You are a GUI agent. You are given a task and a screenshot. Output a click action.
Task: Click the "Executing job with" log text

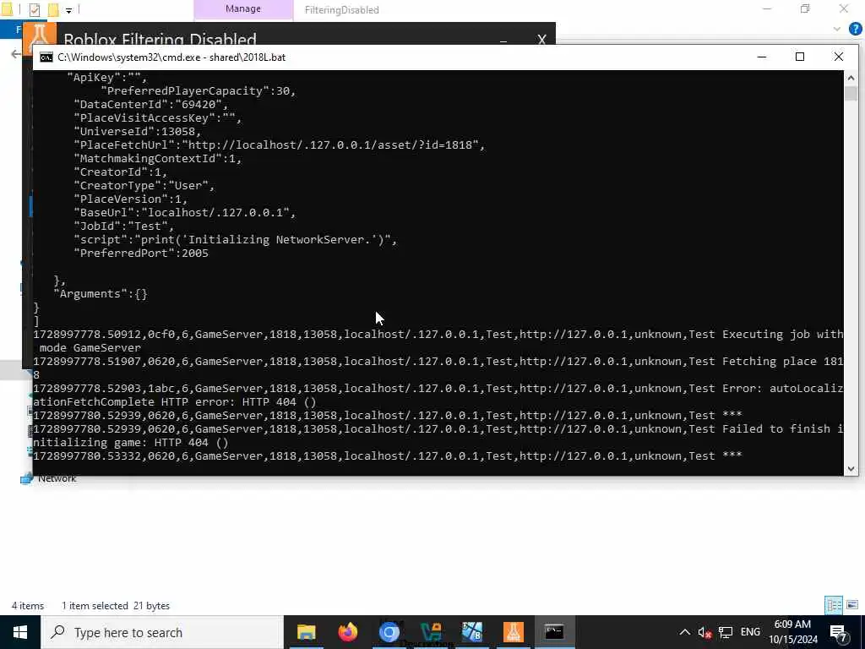pos(783,335)
